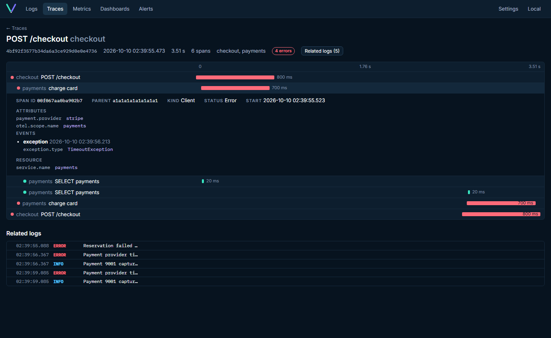Click the Local link in the top bar
Viewport: 551px width, 338px height.
point(534,9)
